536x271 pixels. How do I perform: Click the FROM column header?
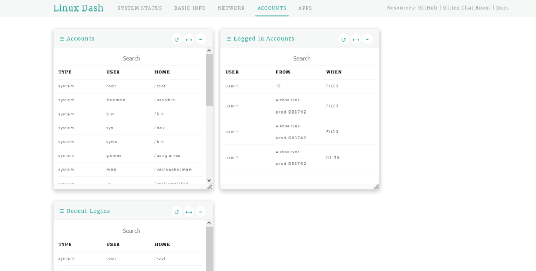283,72
